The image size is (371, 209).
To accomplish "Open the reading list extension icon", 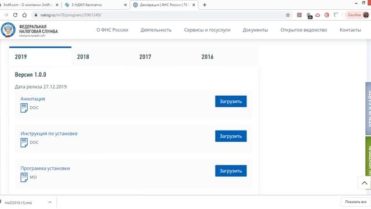I will tap(336, 15).
